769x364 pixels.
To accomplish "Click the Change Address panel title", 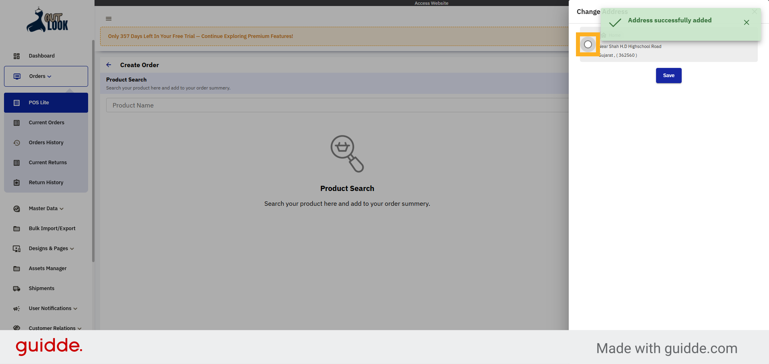I will tap(602, 12).
